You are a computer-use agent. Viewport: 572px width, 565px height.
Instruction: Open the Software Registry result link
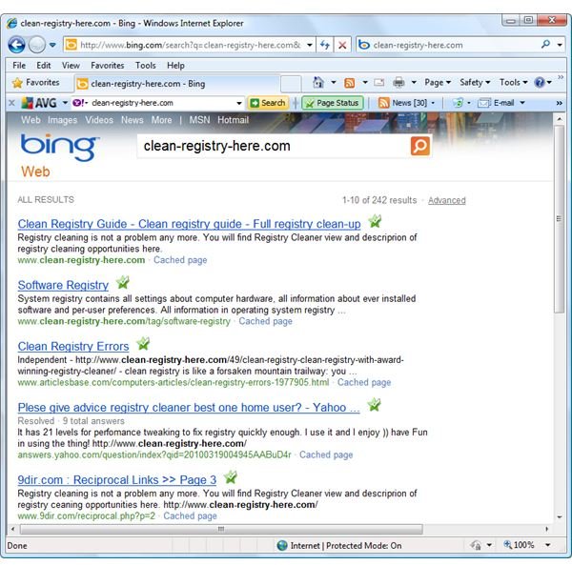pos(63,285)
